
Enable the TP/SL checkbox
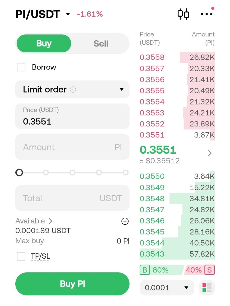click(x=21, y=256)
